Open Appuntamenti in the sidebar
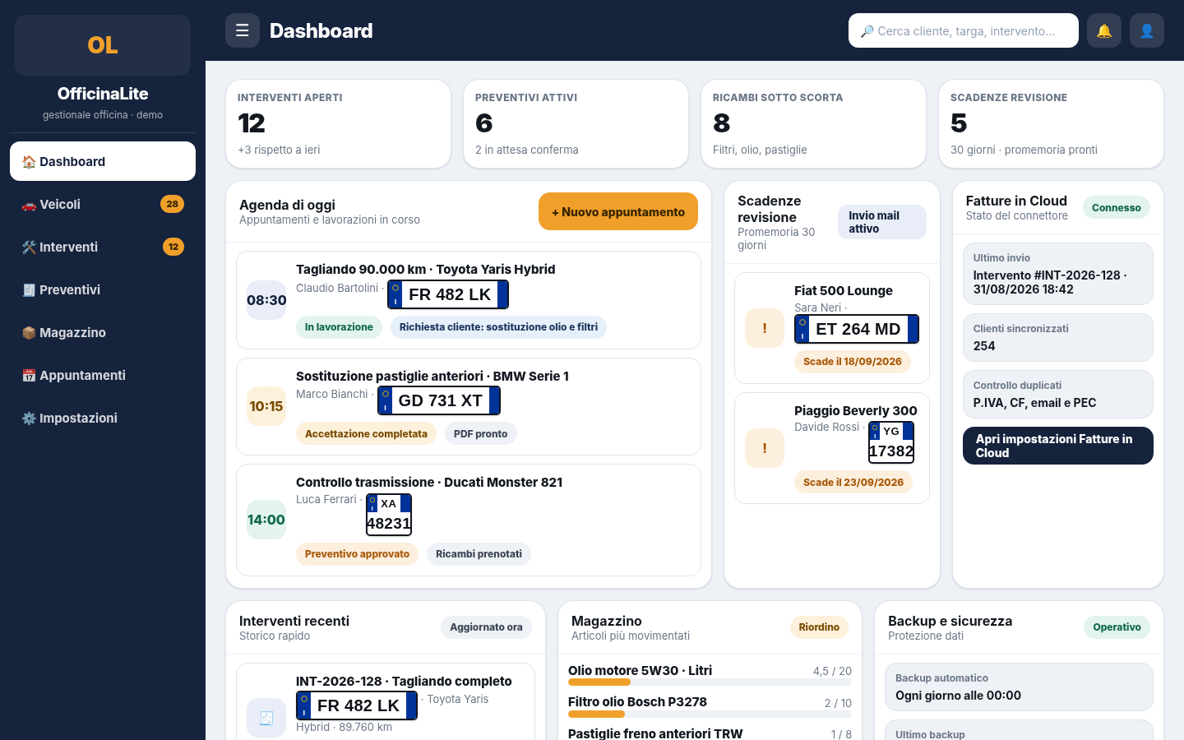The width and height of the screenshot is (1184, 740). (x=103, y=375)
